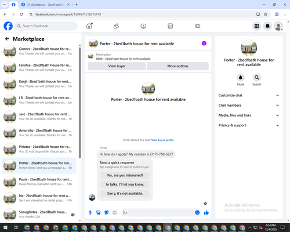Image resolution: width=290 pixels, height=232 pixels.
Task: Send quick reply "Sorry, it's not available."
Action: pyautogui.click(x=125, y=193)
